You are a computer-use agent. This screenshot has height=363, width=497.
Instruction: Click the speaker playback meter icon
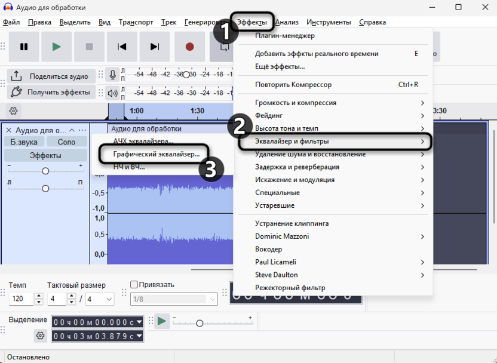pos(113,93)
